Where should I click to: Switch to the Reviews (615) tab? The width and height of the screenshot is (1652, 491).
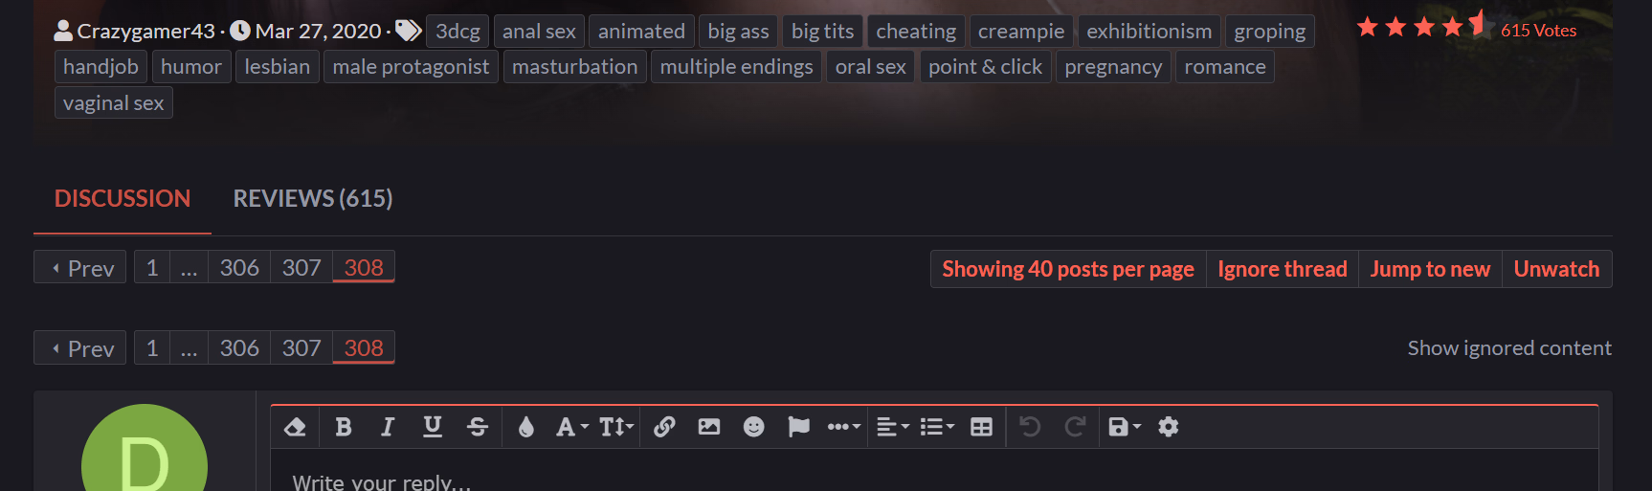pyautogui.click(x=313, y=198)
